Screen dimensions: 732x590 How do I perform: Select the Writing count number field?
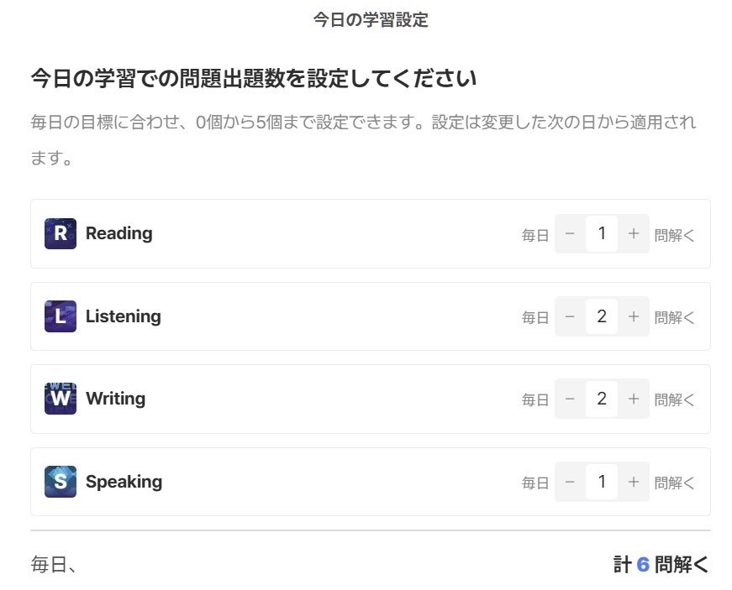tap(602, 399)
